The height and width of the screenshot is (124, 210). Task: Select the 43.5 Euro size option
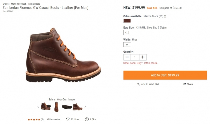(127, 33)
